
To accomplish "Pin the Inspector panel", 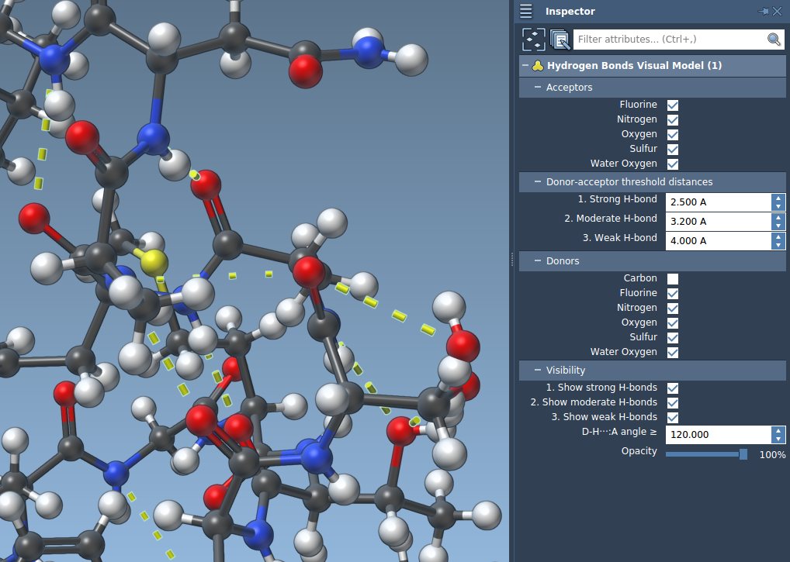I will (x=763, y=11).
